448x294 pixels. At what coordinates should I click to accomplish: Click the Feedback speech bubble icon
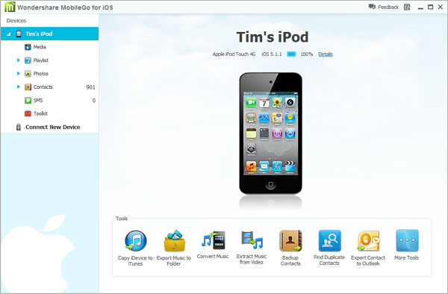(372, 7)
